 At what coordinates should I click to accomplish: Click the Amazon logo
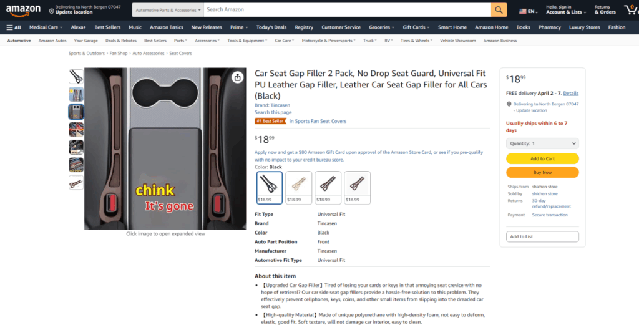pos(23,10)
